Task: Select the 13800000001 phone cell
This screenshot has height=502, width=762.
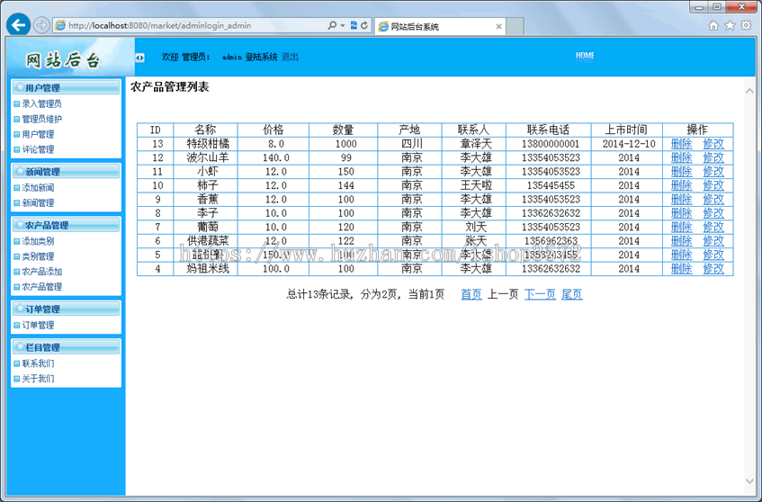Action: tap(548, 144)
